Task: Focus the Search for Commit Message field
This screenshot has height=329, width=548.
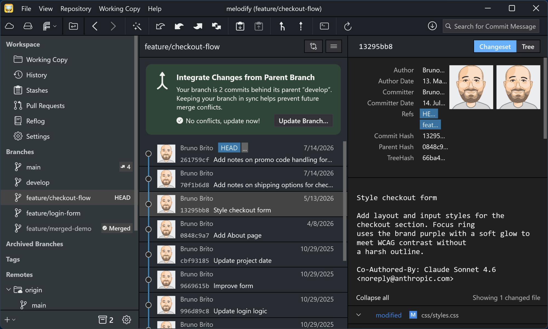Action: coord(491,26)
